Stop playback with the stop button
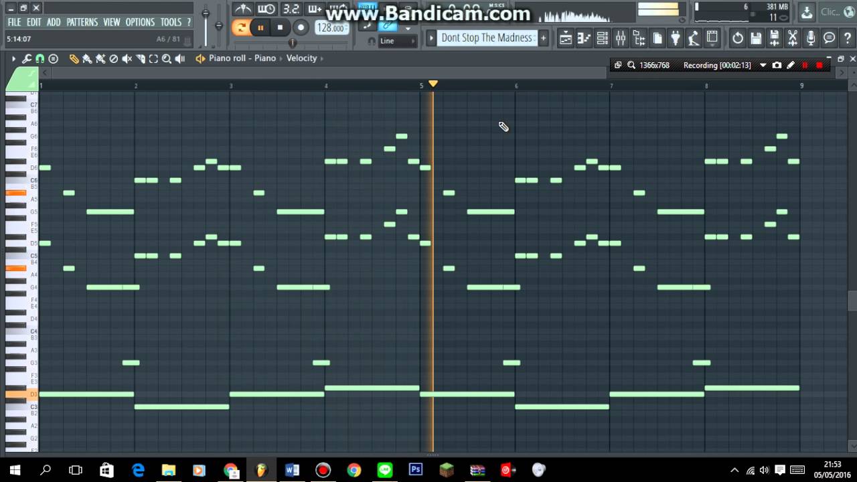The width and height of the screenshot is (857, 482). pos(281,27)
